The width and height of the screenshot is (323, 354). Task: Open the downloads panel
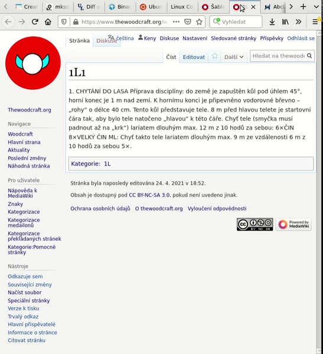click(272, 22)
